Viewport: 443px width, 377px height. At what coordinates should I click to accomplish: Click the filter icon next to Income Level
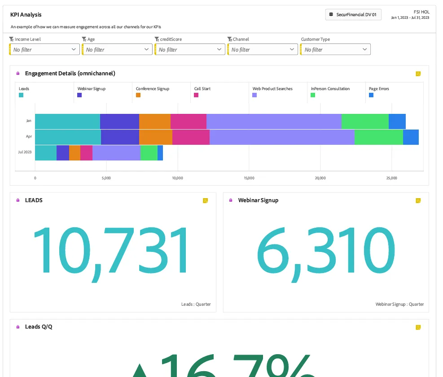(x=11, y=39)
